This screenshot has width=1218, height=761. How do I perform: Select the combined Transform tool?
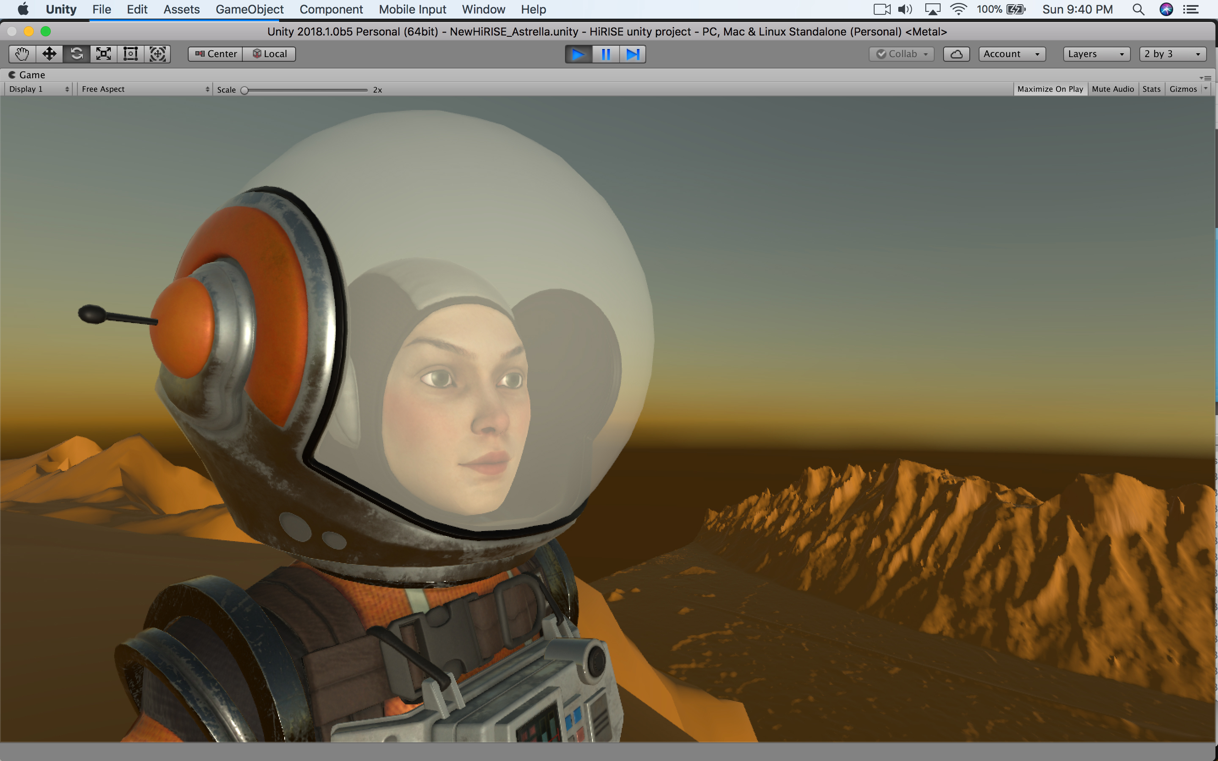(x=157, y=54)
